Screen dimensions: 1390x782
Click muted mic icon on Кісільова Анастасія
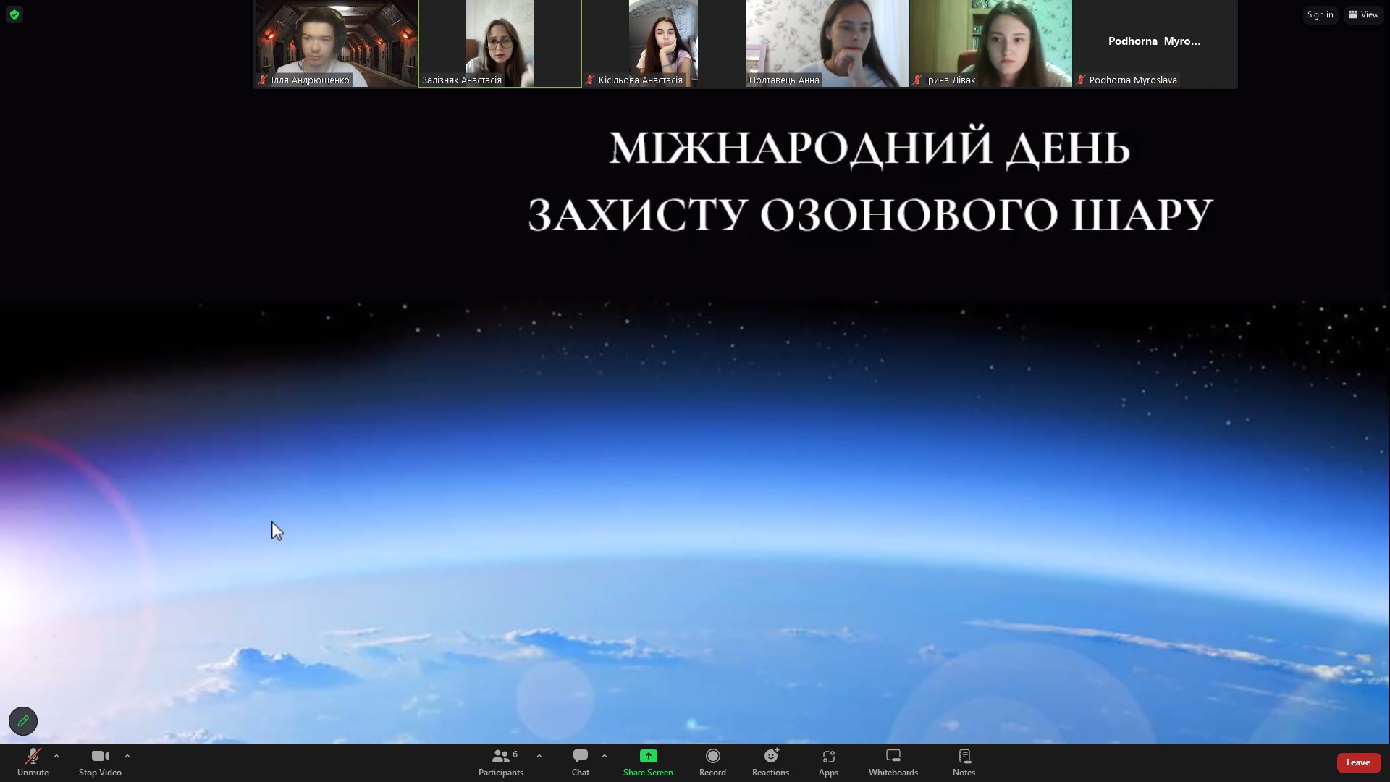(590, 80)
